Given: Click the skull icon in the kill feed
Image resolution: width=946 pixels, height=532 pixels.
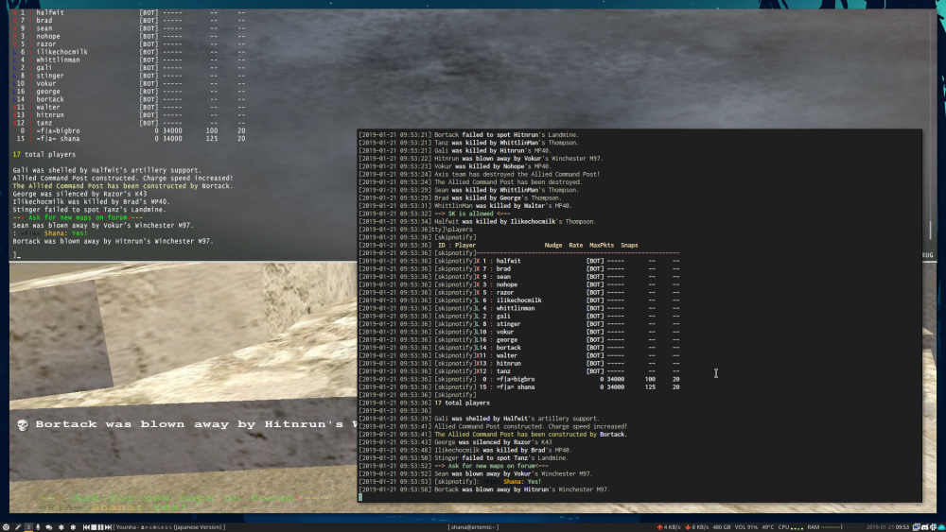Looking at the screenshot, I should [23, 425].
